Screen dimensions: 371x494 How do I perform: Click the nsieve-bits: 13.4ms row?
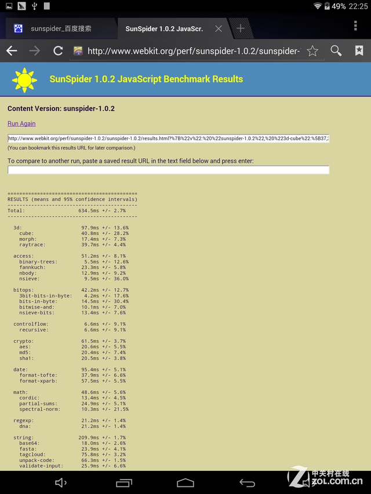click(x=72, y=313)
